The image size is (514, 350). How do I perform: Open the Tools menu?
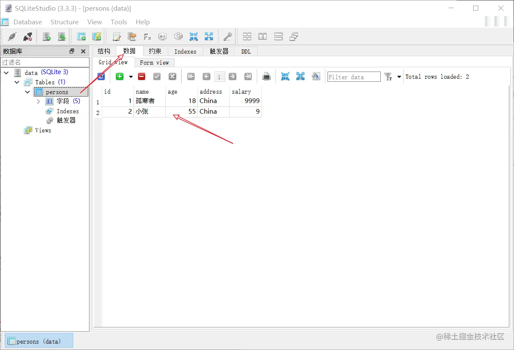pos(119,22)
